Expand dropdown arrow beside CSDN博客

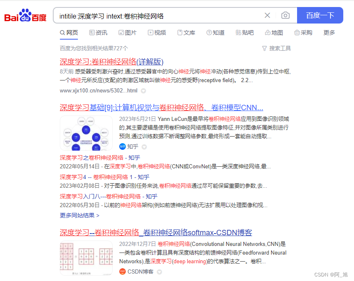159,272
